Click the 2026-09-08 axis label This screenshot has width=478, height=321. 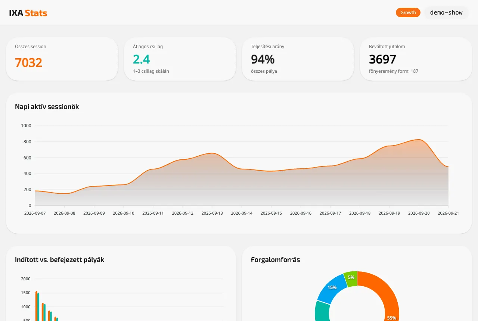[x=65, y=213]
